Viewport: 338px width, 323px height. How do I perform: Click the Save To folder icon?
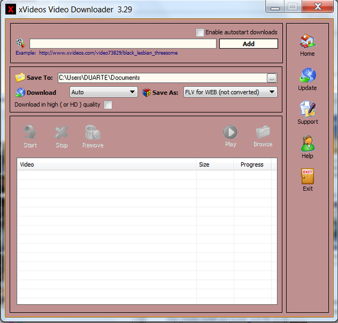click(20, 78)
